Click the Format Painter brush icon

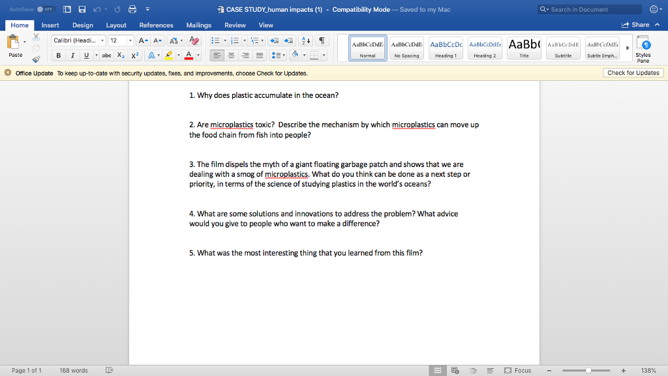pyautogui.click(x=37, y=59)
